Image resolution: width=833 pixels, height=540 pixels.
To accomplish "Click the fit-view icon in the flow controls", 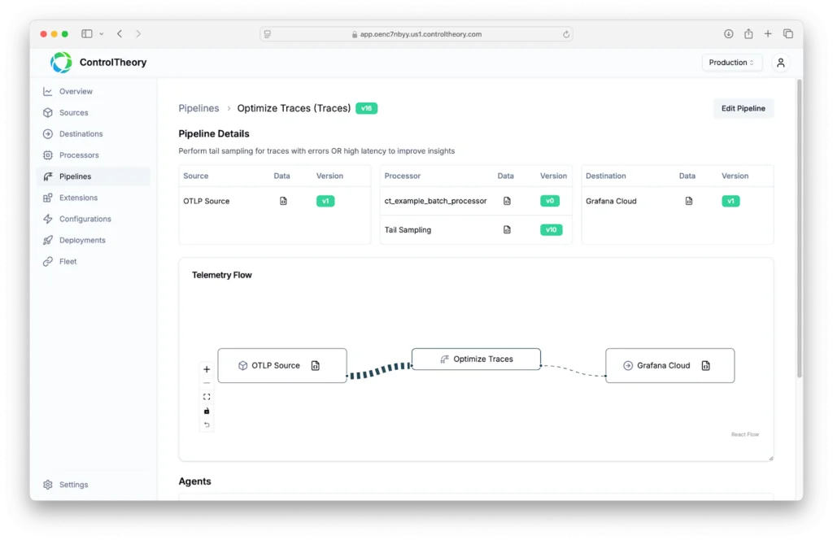I will point(207,396).
